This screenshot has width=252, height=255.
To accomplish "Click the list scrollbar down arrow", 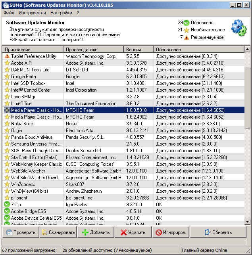I will click(248, 222).
